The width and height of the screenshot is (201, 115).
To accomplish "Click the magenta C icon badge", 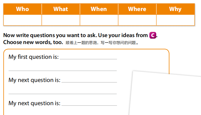I will click(x=153, y=35).
